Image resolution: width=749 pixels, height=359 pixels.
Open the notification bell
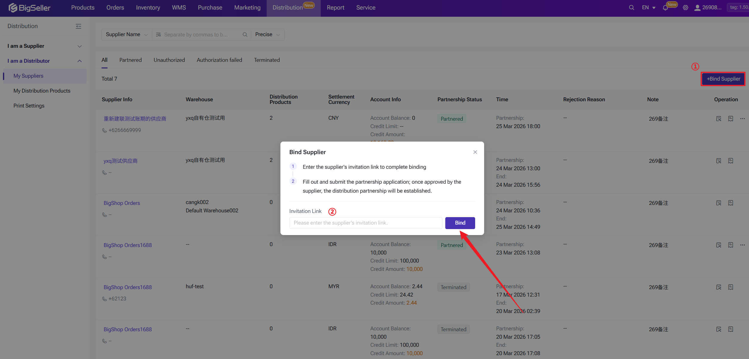665,8
